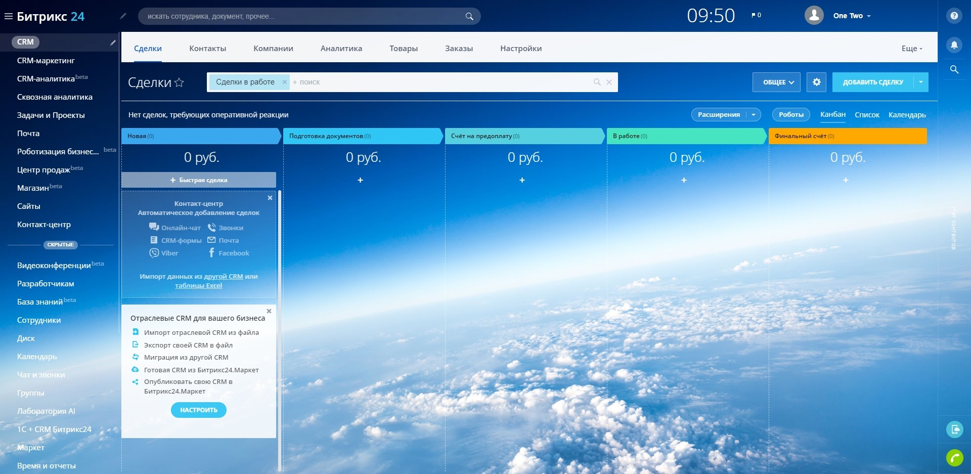971x474 pixels.
Task: Open the таблицы Excel import link
Action: pos(199,285)
